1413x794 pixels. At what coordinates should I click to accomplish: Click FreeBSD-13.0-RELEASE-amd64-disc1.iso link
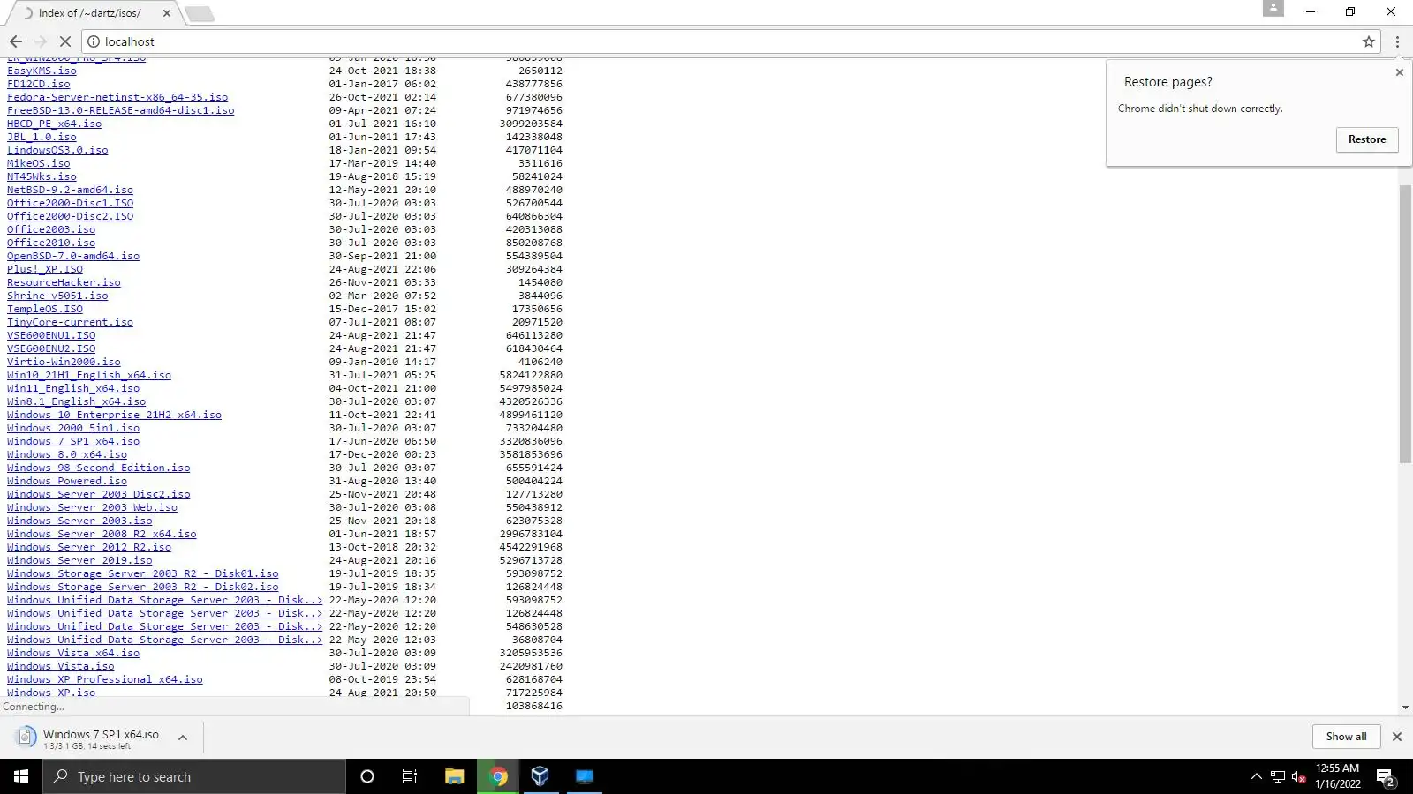[x=121, y=110]
